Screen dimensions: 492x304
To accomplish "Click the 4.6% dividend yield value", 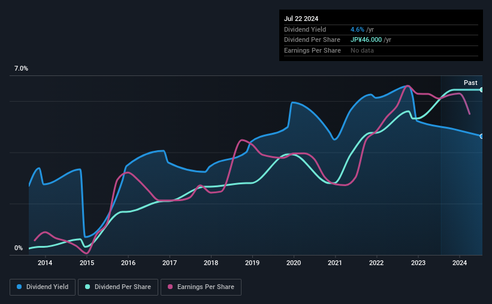I will pyautogui.click(x=357, y=29).
